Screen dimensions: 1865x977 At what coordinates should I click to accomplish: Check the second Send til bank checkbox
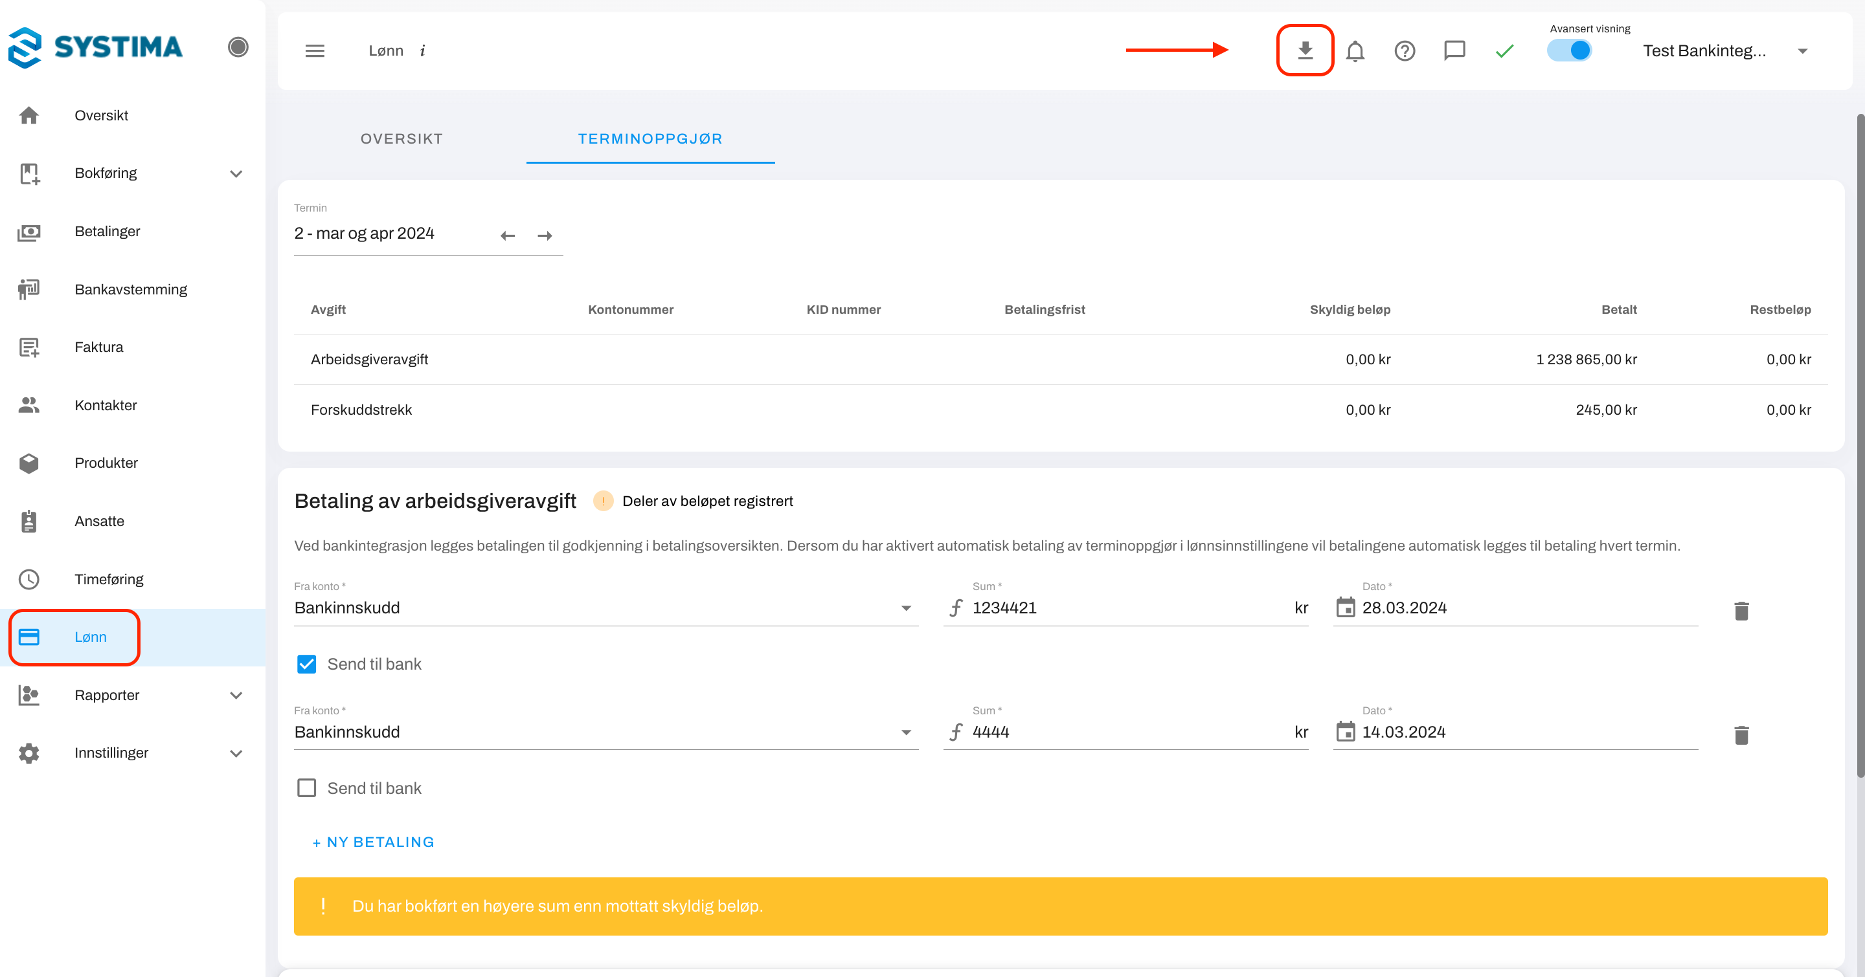[306, 787]
